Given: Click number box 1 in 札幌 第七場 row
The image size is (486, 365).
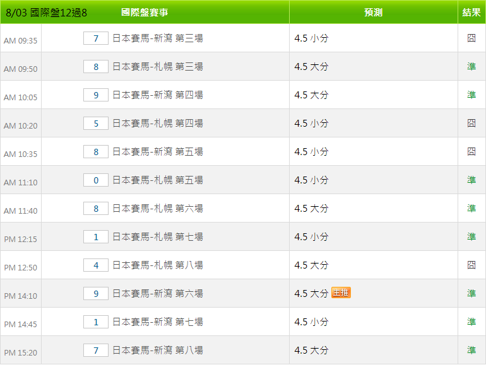Looking at the screenshot, I should tap(96, 237).
